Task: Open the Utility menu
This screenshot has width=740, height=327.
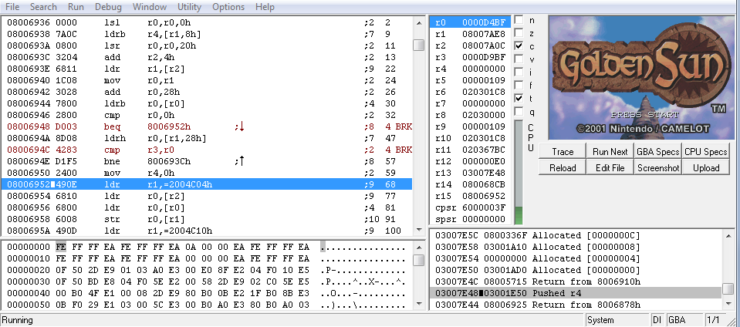Action: coord(189,7)
